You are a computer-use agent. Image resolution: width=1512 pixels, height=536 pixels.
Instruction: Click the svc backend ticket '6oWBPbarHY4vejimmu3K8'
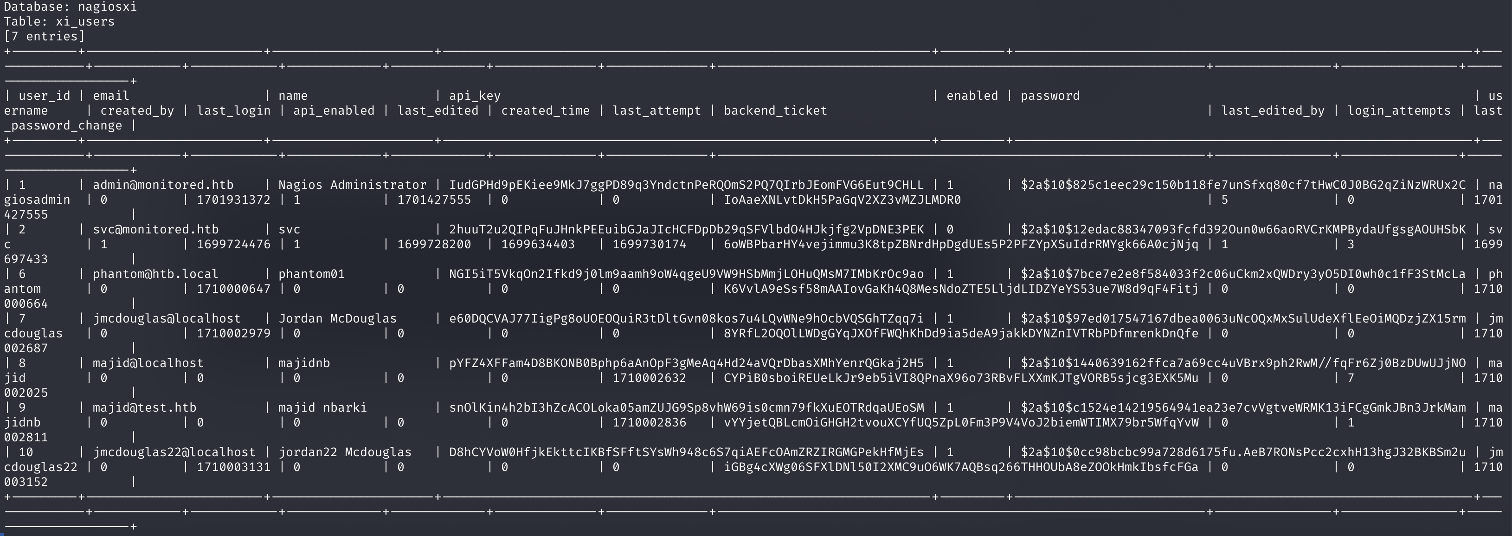tap(961, 244)
